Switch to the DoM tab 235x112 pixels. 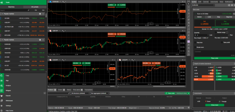click(x=200, y=2)
